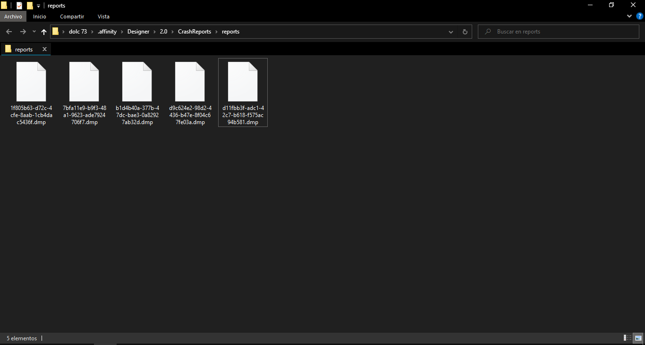Expand chevron between dolc 73 and .affinity
645x345 pixels.
[92, 32]
